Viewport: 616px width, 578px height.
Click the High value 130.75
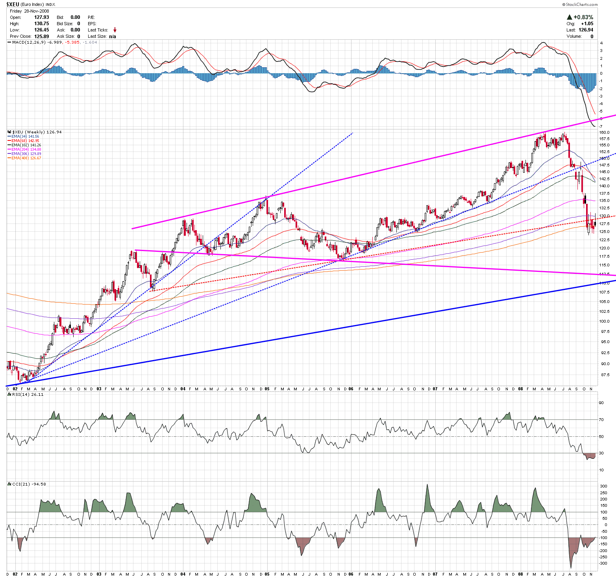point(42,24)
